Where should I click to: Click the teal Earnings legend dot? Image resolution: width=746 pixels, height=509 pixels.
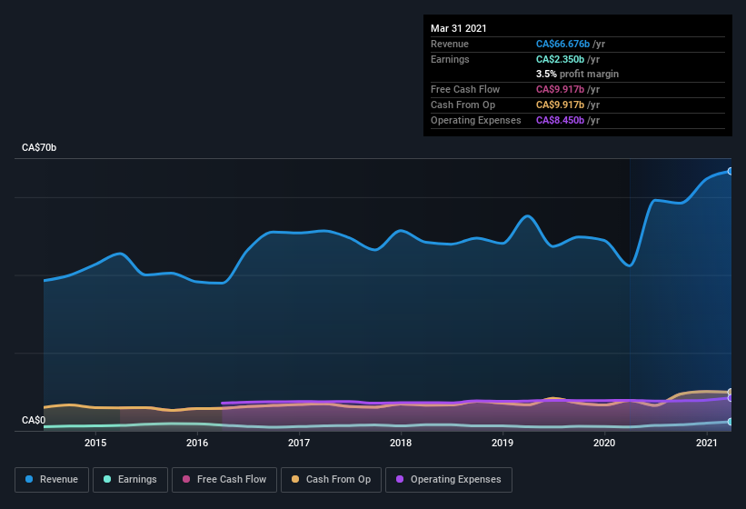point(107,479)
